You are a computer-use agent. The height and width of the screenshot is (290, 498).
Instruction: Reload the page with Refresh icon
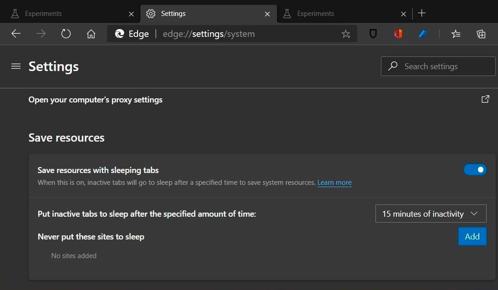66,34
